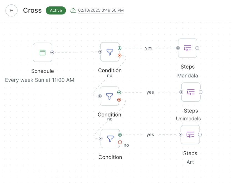
Task: Select the Art Steps node output port
Action: click(x=200, y=135)
